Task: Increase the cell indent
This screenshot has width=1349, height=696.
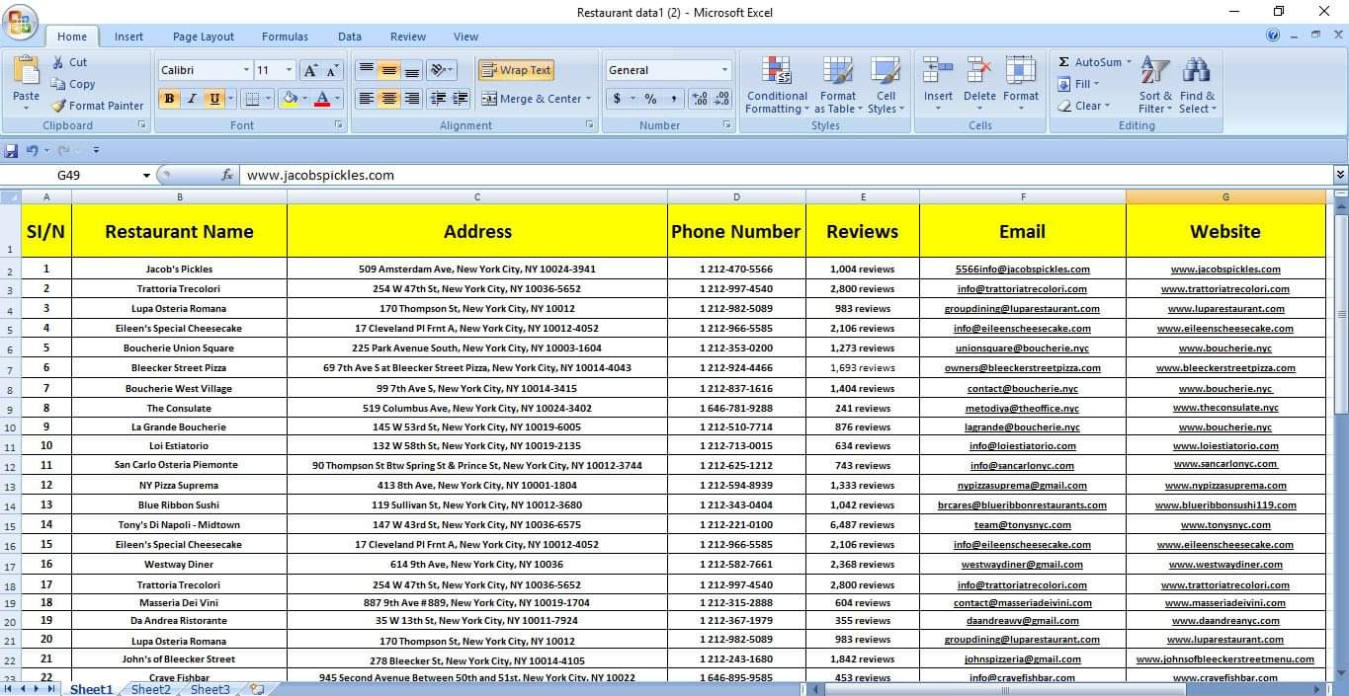Action: tap(461, 99)
